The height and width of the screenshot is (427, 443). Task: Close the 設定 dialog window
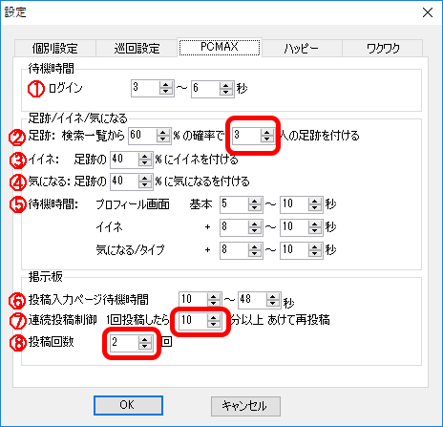(428, 12)
